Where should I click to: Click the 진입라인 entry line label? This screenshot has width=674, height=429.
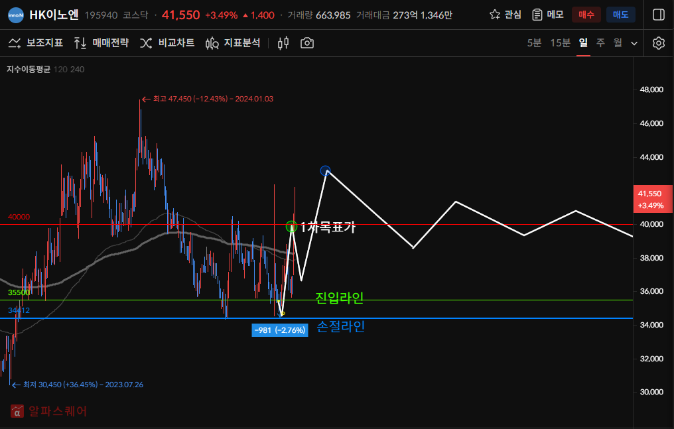[340, 298]
